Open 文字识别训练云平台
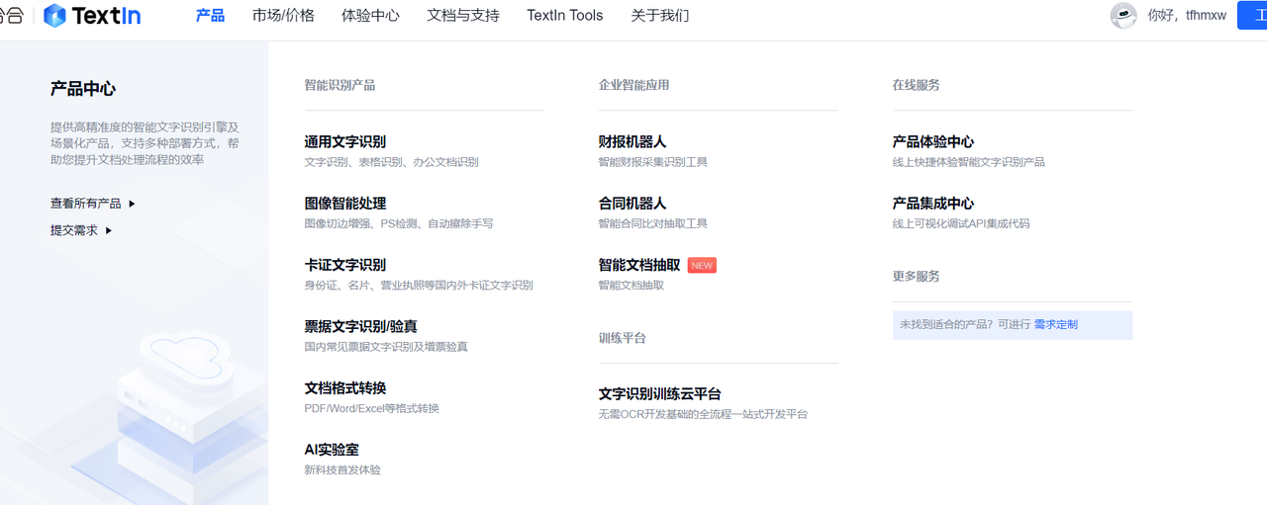This screenshot has height=505, width=1267. [x=660, y=393]
